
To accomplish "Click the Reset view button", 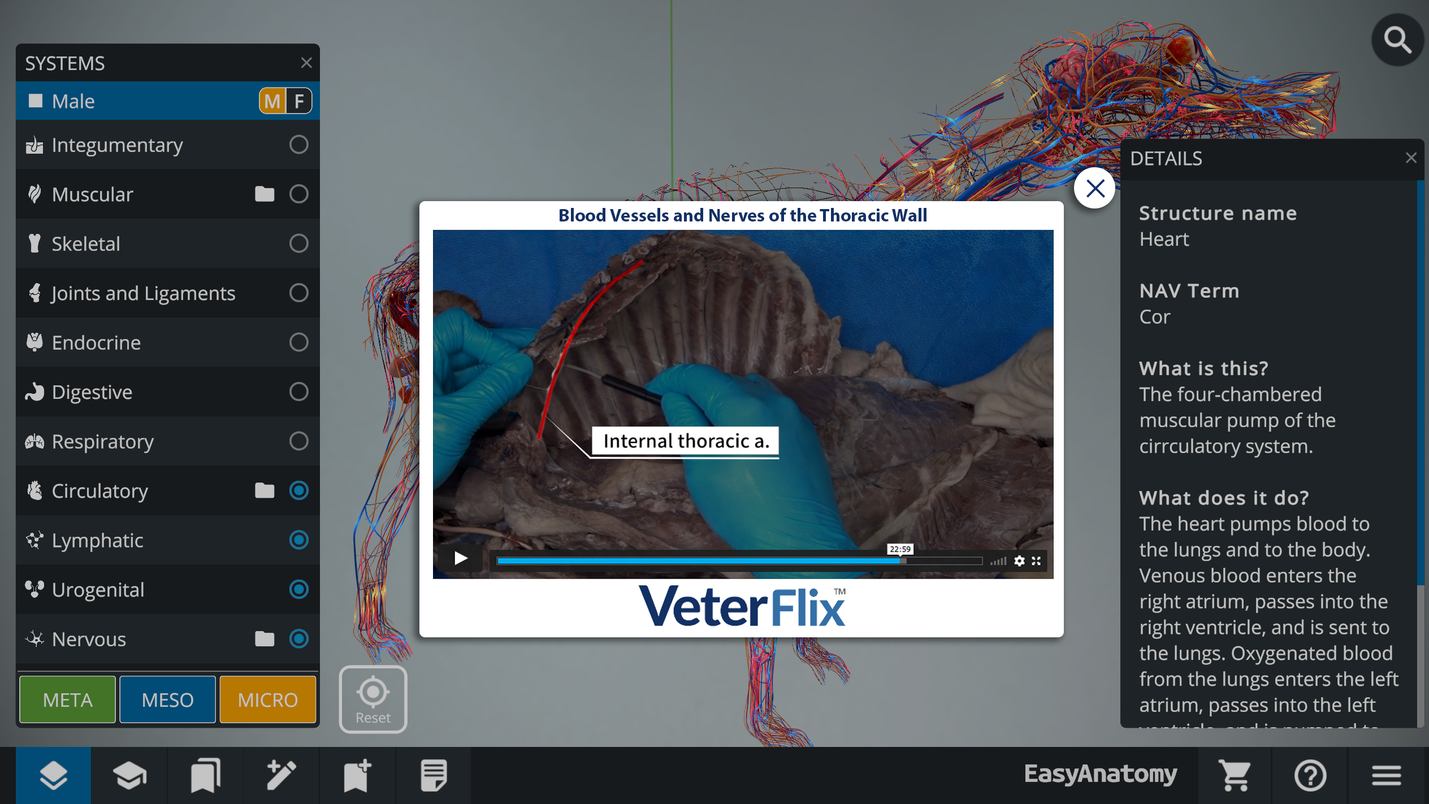I will pyautogui.click(x=373, y=699).
